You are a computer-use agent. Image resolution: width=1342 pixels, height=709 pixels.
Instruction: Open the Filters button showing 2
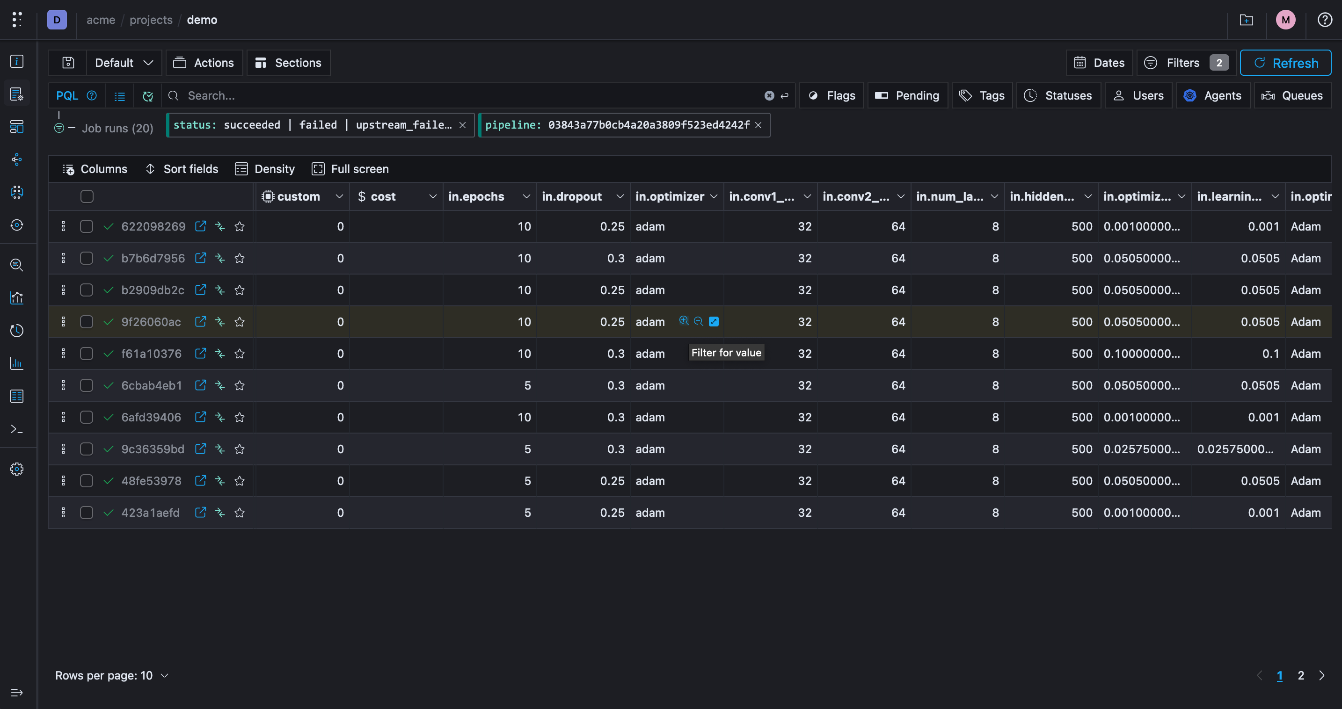click(1186, 63)
